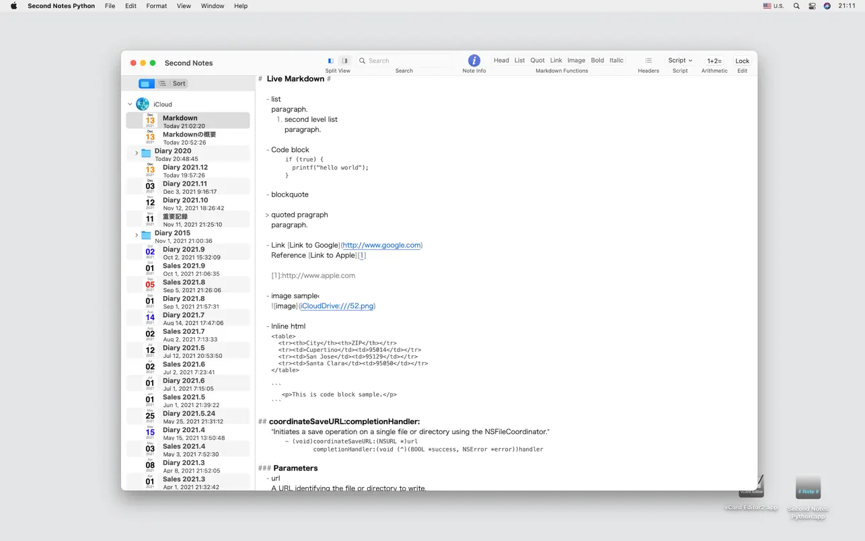The height and width of the screenshot is (541, 865).
Task: Open the Format menu
Action: [156, 6]
